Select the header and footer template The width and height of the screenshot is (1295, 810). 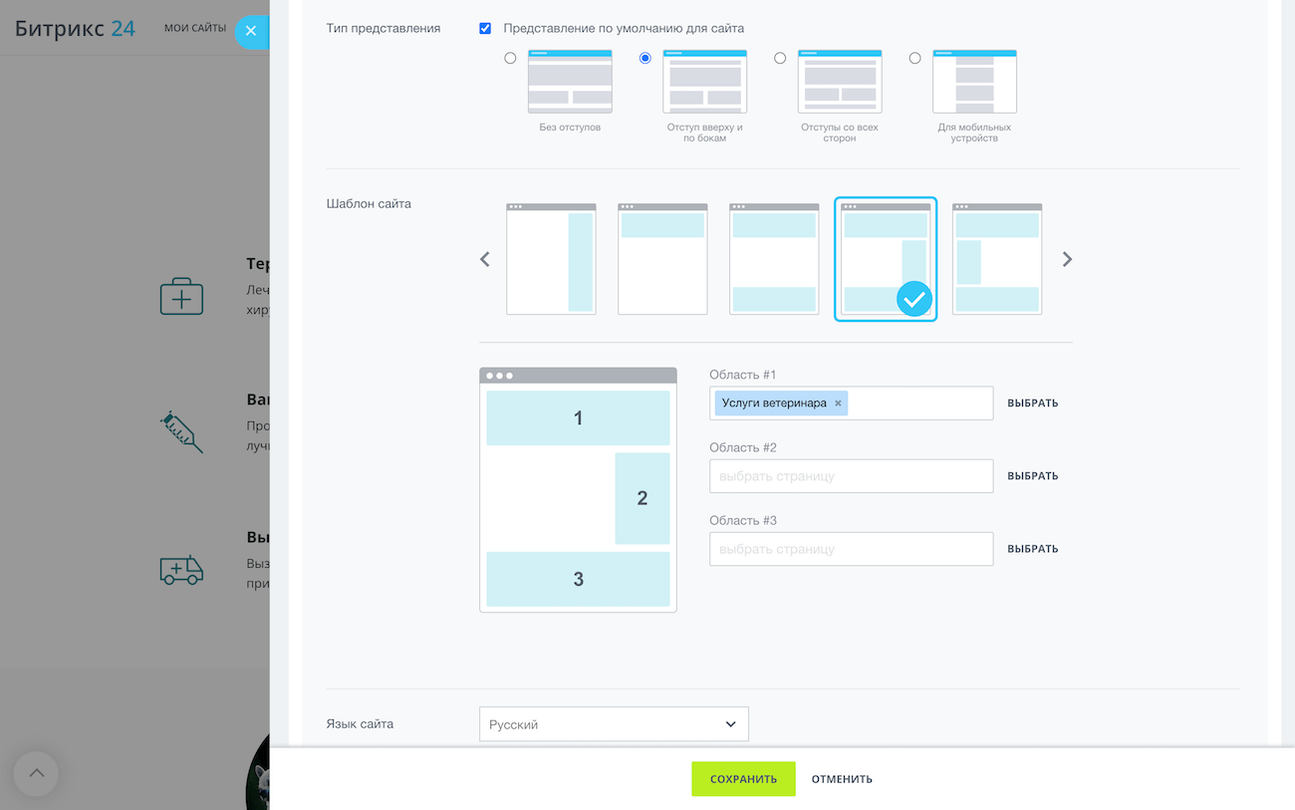point(774,259)
